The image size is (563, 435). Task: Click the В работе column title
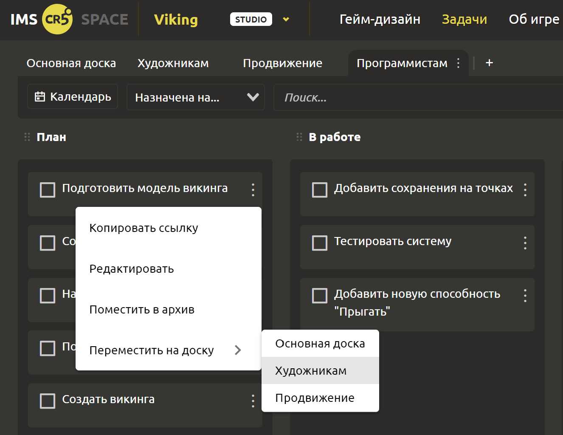coord(335,137)
